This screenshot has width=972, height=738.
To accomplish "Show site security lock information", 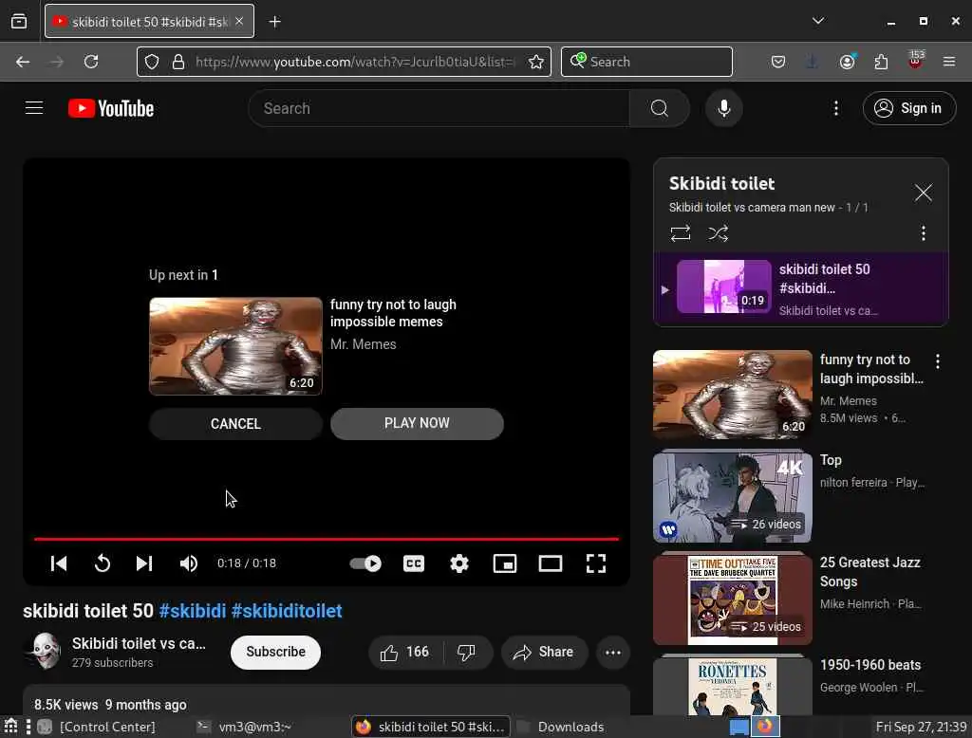I will pyautogui.click(x=178, y=62).
